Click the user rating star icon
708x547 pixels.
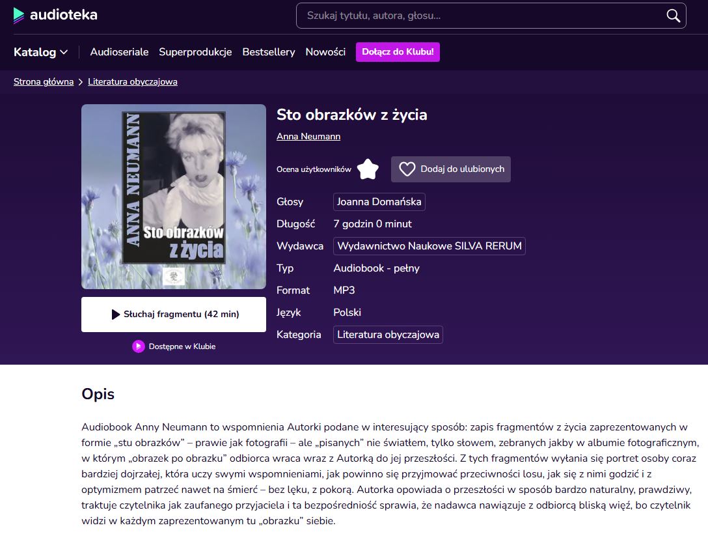pos(368,169)
